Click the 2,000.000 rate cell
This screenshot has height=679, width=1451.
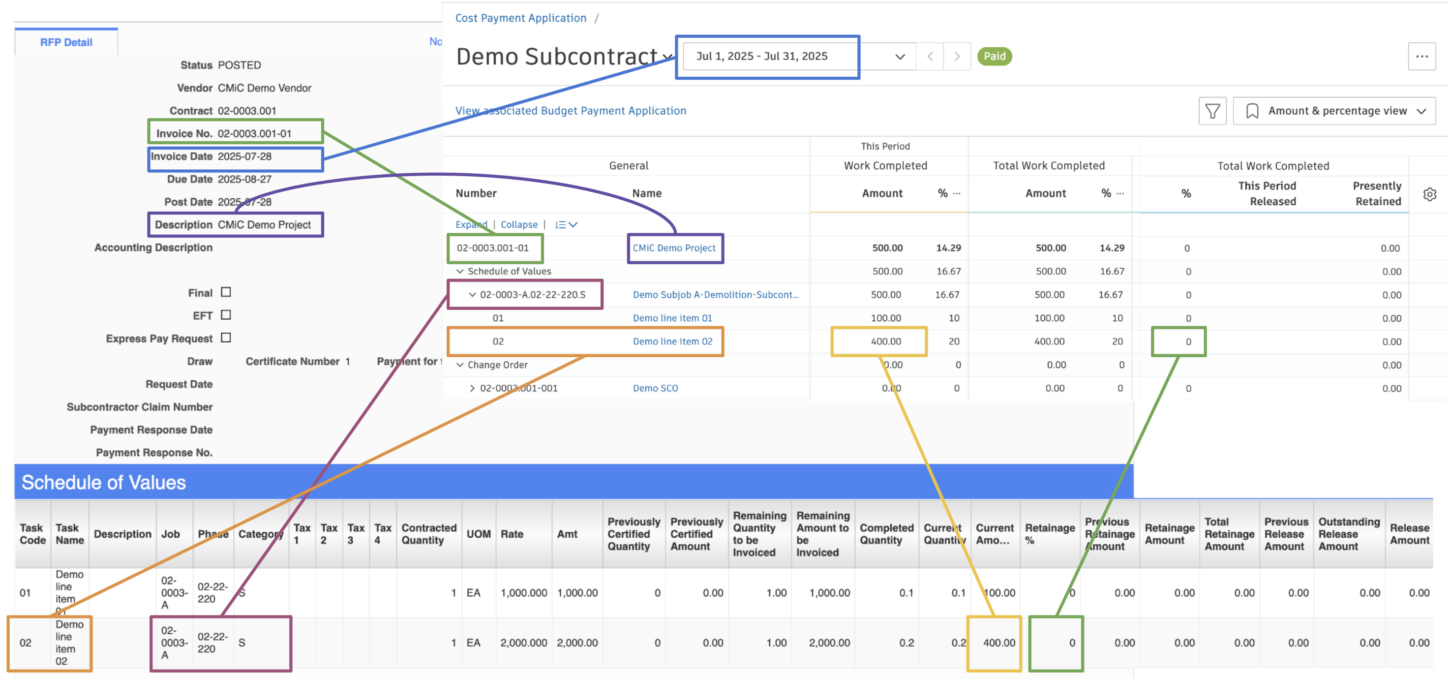point(523,643)
